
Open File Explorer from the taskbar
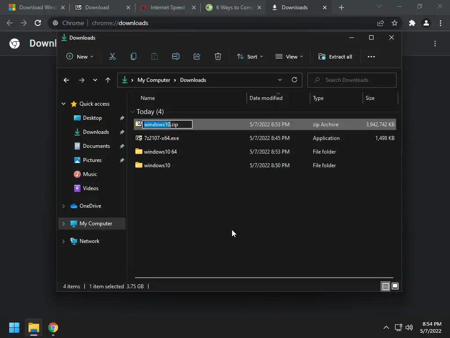coord(34,327)
